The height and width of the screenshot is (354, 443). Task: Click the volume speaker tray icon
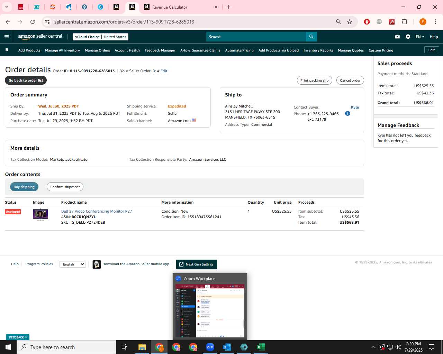(x=398, y=347)
